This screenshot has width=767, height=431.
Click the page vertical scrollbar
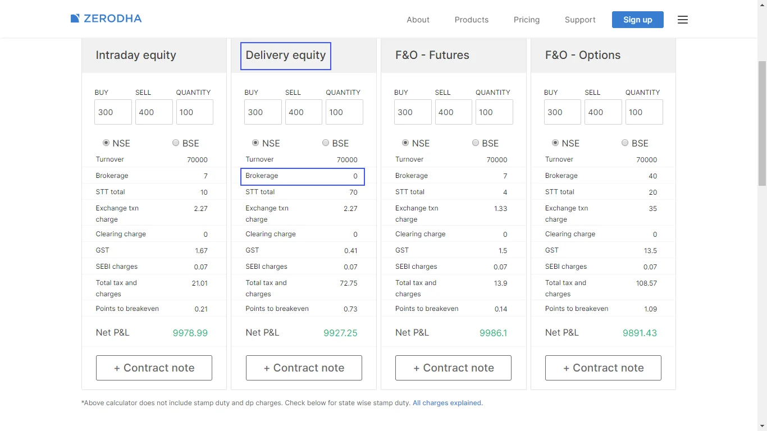[x=762, y=123]
